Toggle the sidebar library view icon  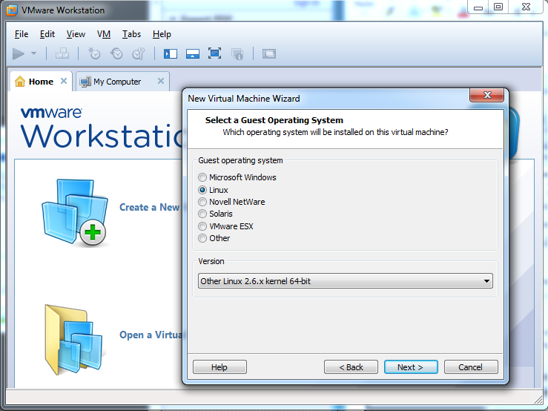tap(171, 54)
